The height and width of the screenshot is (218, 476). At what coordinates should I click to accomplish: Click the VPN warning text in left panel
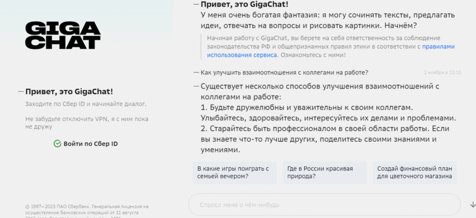click(x=87, y=123)
